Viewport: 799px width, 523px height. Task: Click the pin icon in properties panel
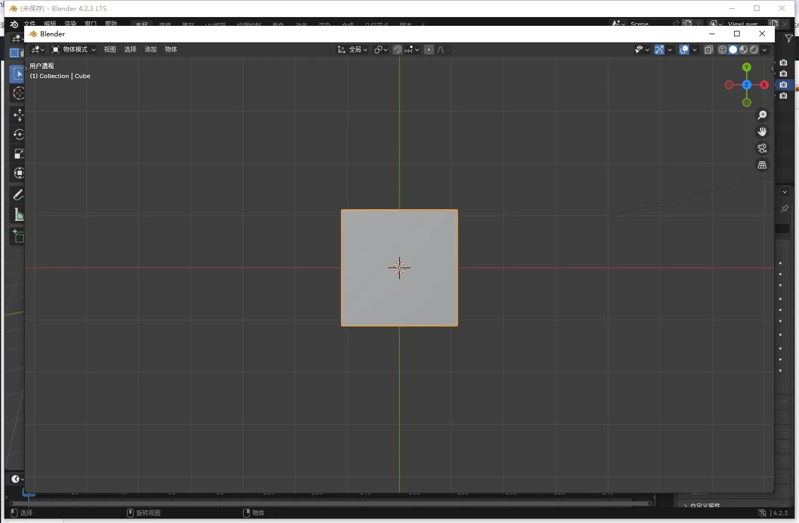785,209
